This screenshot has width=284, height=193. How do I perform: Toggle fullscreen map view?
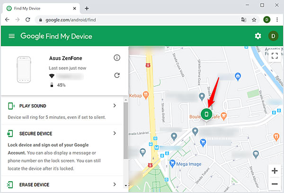(274, 57)
